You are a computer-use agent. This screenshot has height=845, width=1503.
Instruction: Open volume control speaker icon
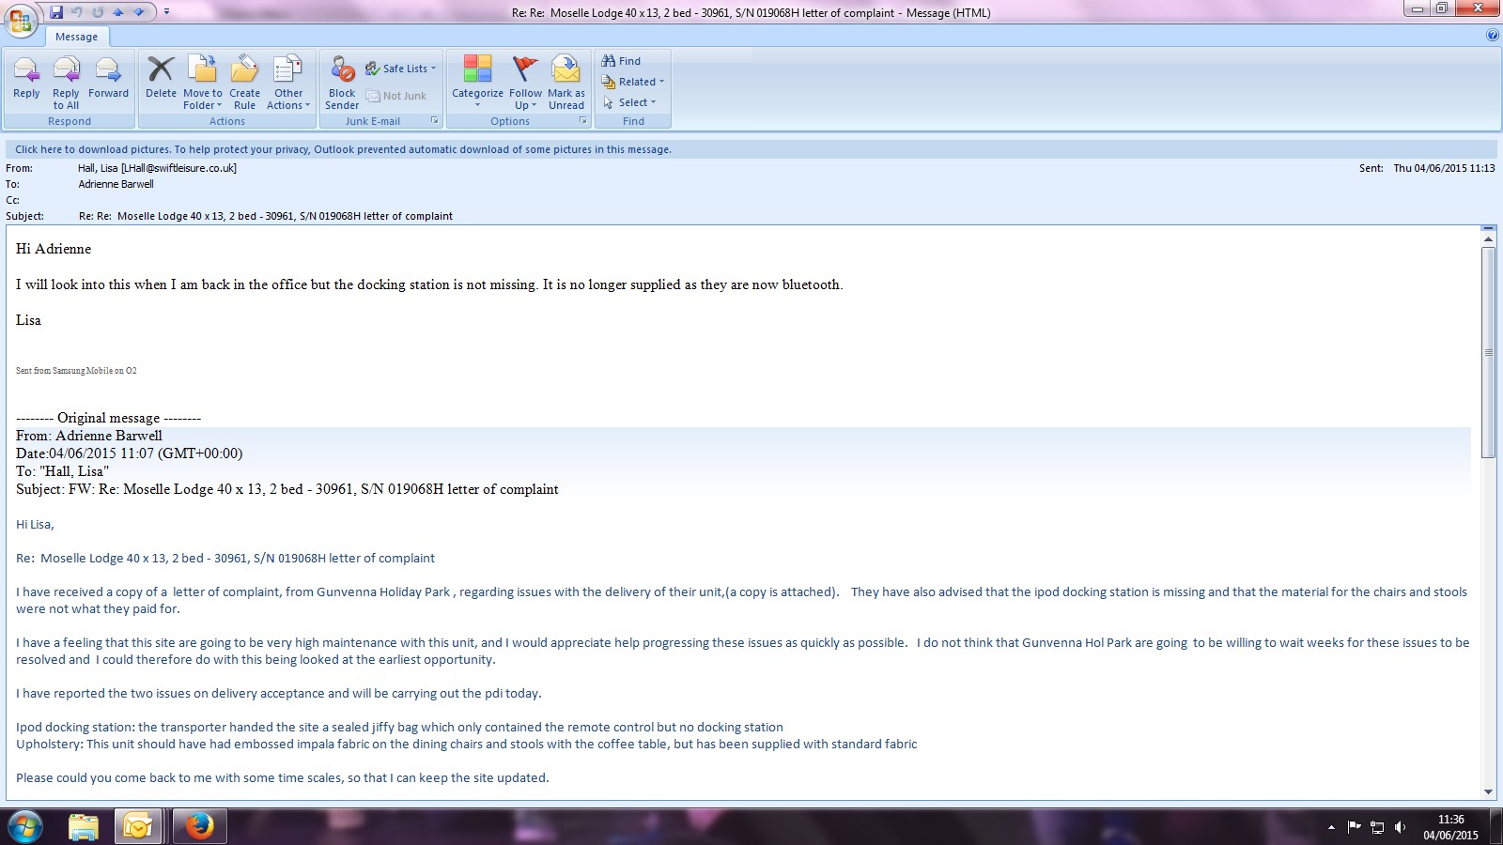(x=1400, y=827)
